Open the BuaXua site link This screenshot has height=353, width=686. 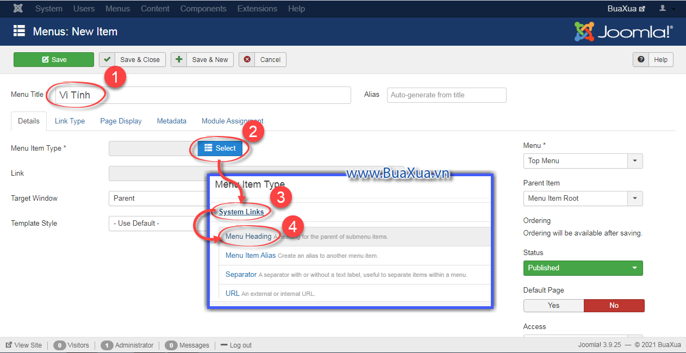click(x=626, y=9)
